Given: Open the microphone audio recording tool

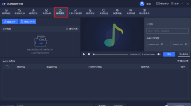Looking at the screenshot, I should tap(90, 12).
